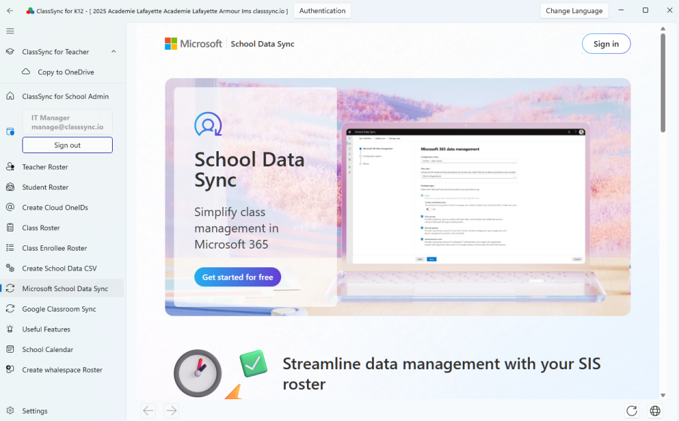Click the Create Cloud OneIDs at-sign icon
The image size is (679, 421).
click(10, 207)
